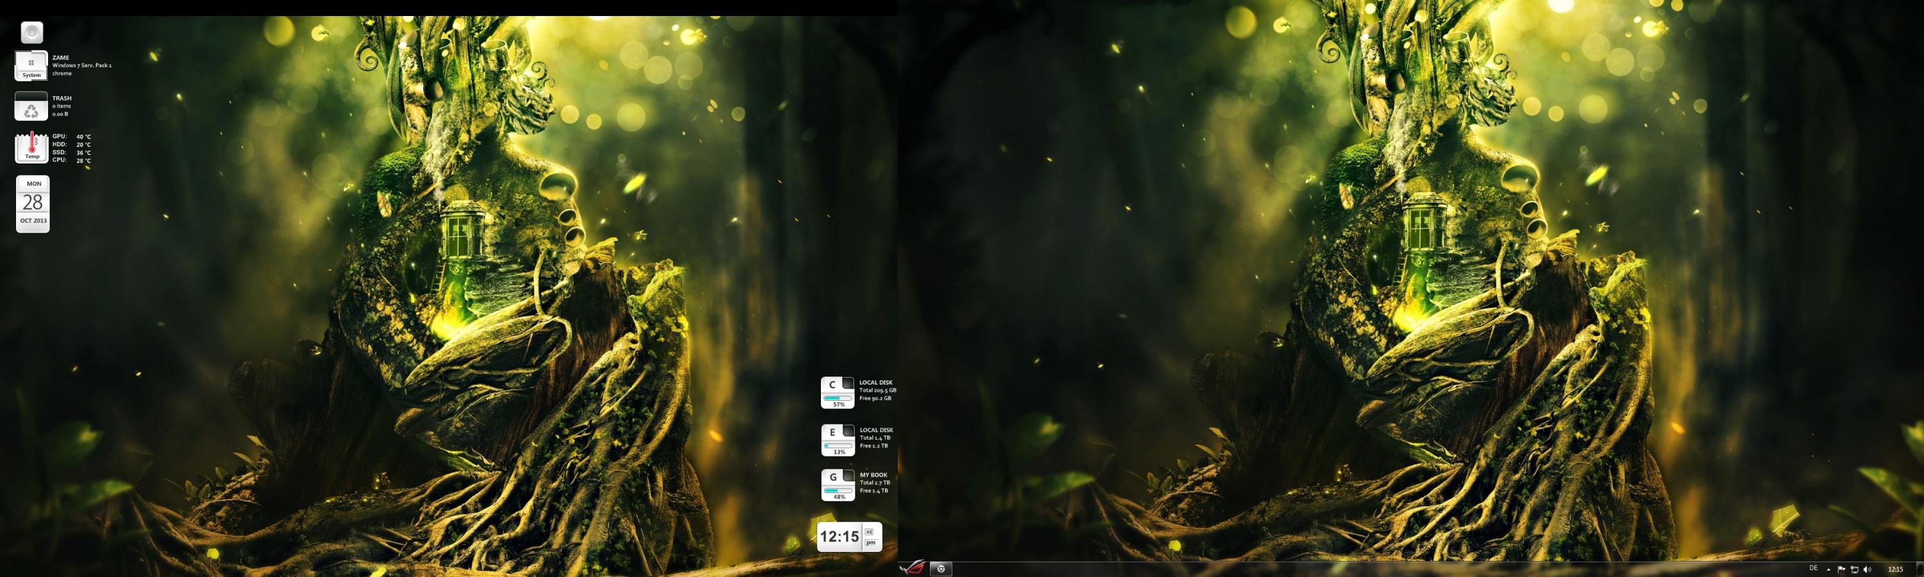Viewport: 1924px width, 577px height.
Task: Open the System widget icon
Action: coord(31,65)
